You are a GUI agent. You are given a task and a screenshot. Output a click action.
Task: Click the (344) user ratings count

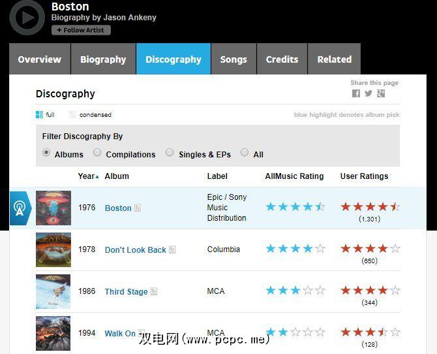[x=370, y=302]
